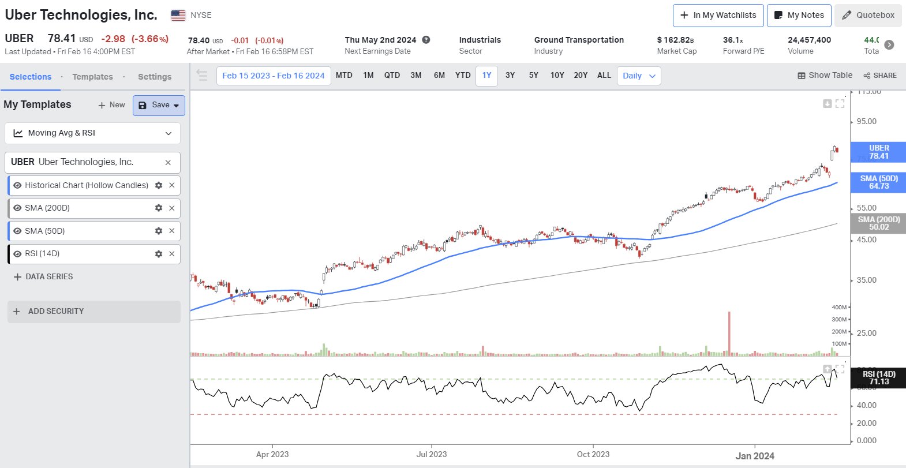Switch to the Templates tab

[92, 77]
